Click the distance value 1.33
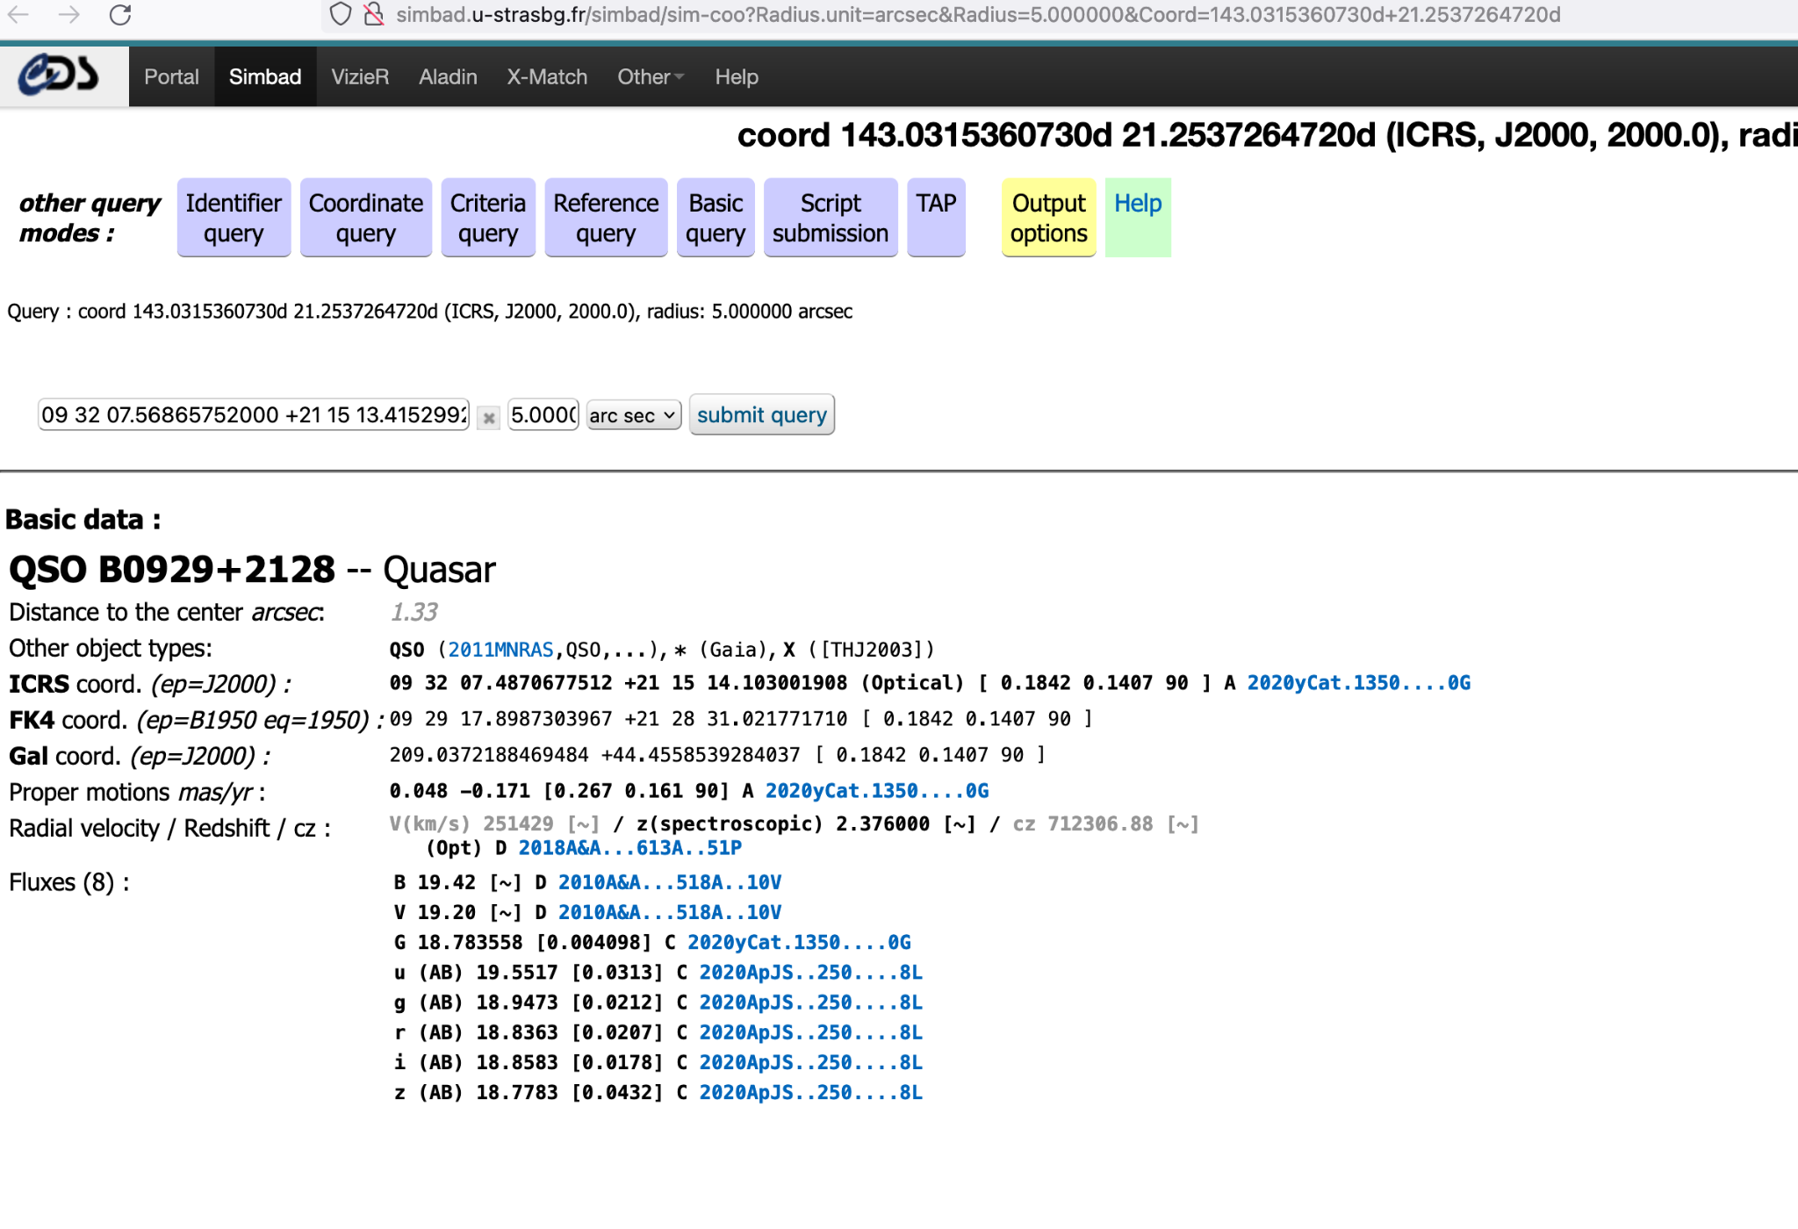This screenshot has width=1798, height=1229. click(x=414, y=612)
